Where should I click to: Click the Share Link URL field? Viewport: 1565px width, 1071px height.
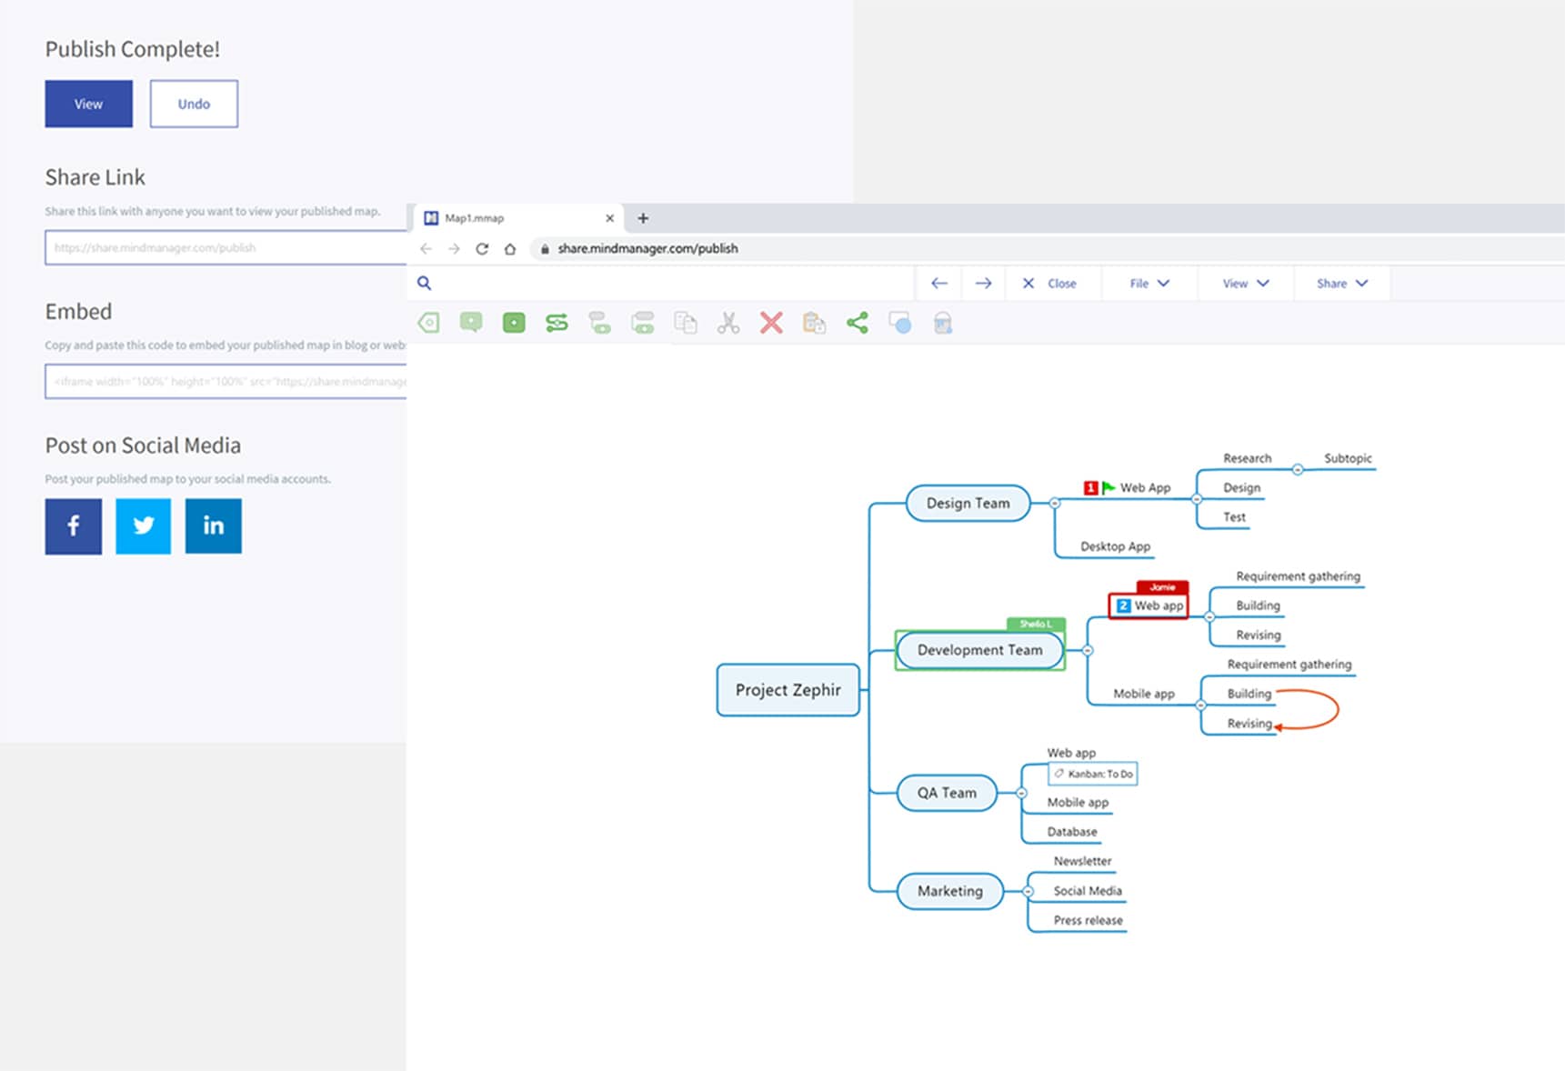(x=226, y=247)
